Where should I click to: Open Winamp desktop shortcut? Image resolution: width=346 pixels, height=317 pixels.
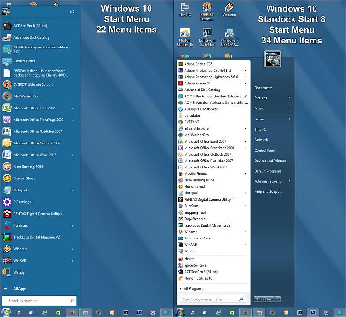229,10
